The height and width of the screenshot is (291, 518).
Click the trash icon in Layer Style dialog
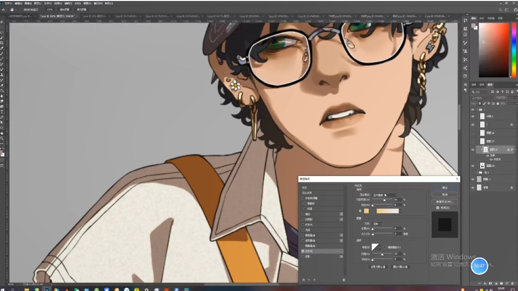[344, 280]
